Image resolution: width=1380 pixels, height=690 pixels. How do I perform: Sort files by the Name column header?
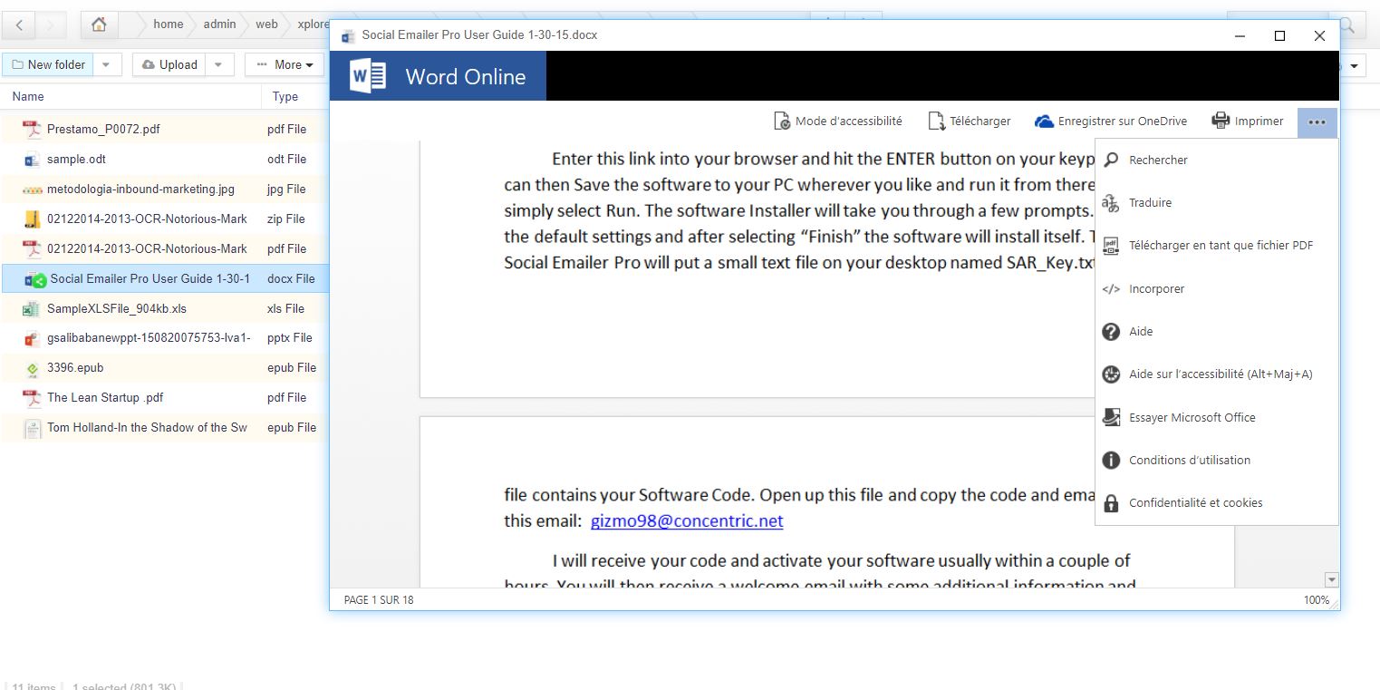pyautogui.click(x=28, y=97)
